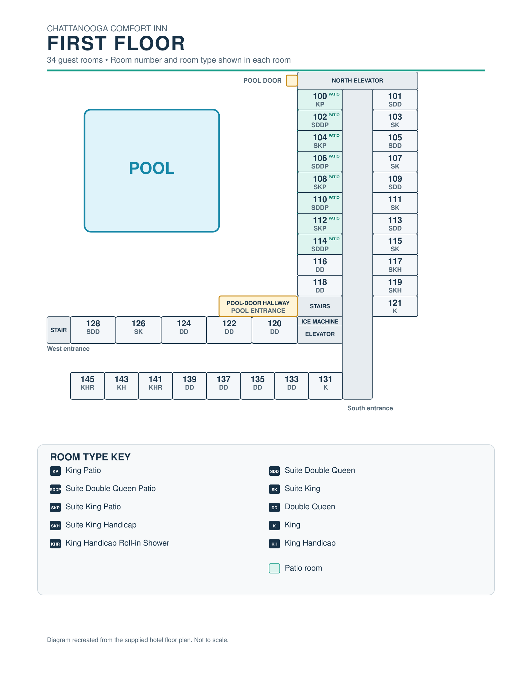532x689 pixels.
Task: Select room 114 SDDP patio
Action: pos(320,244)
